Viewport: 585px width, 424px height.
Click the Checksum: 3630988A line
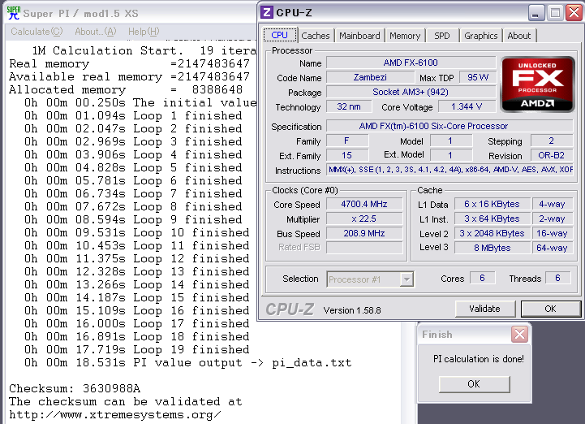click(75, 389)
